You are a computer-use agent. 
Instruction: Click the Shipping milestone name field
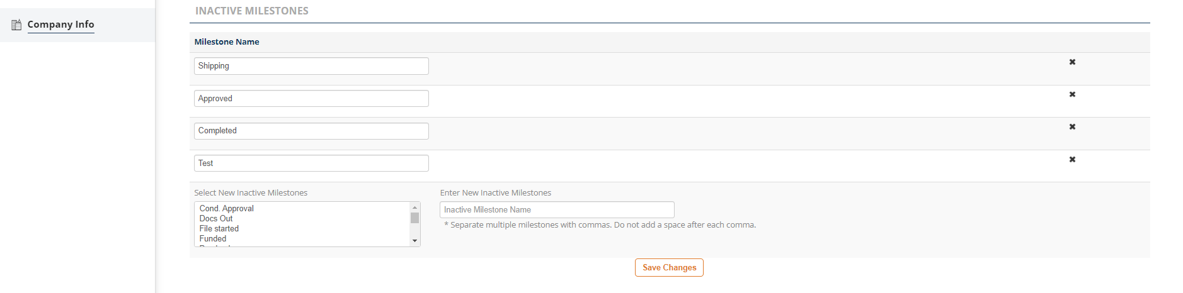click(311, 66)
